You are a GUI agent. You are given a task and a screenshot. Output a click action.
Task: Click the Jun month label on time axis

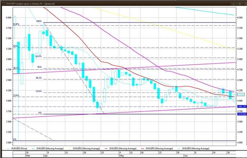[x=186, y=156]
